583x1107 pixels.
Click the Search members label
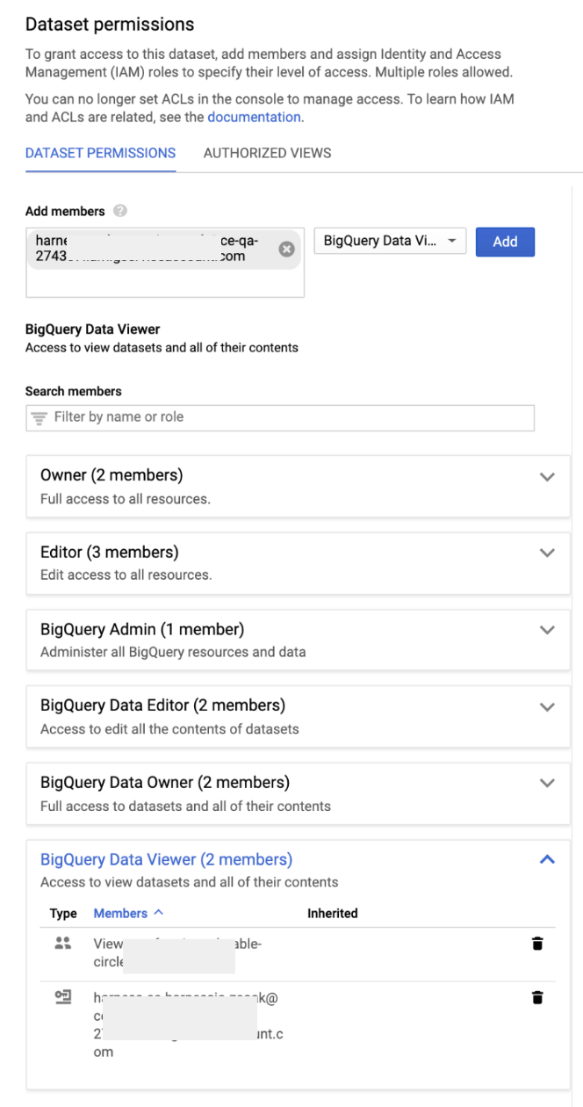click(x=74, y=391)
